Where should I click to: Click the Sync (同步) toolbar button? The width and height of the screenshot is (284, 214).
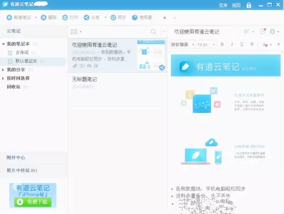coord(118,17)
